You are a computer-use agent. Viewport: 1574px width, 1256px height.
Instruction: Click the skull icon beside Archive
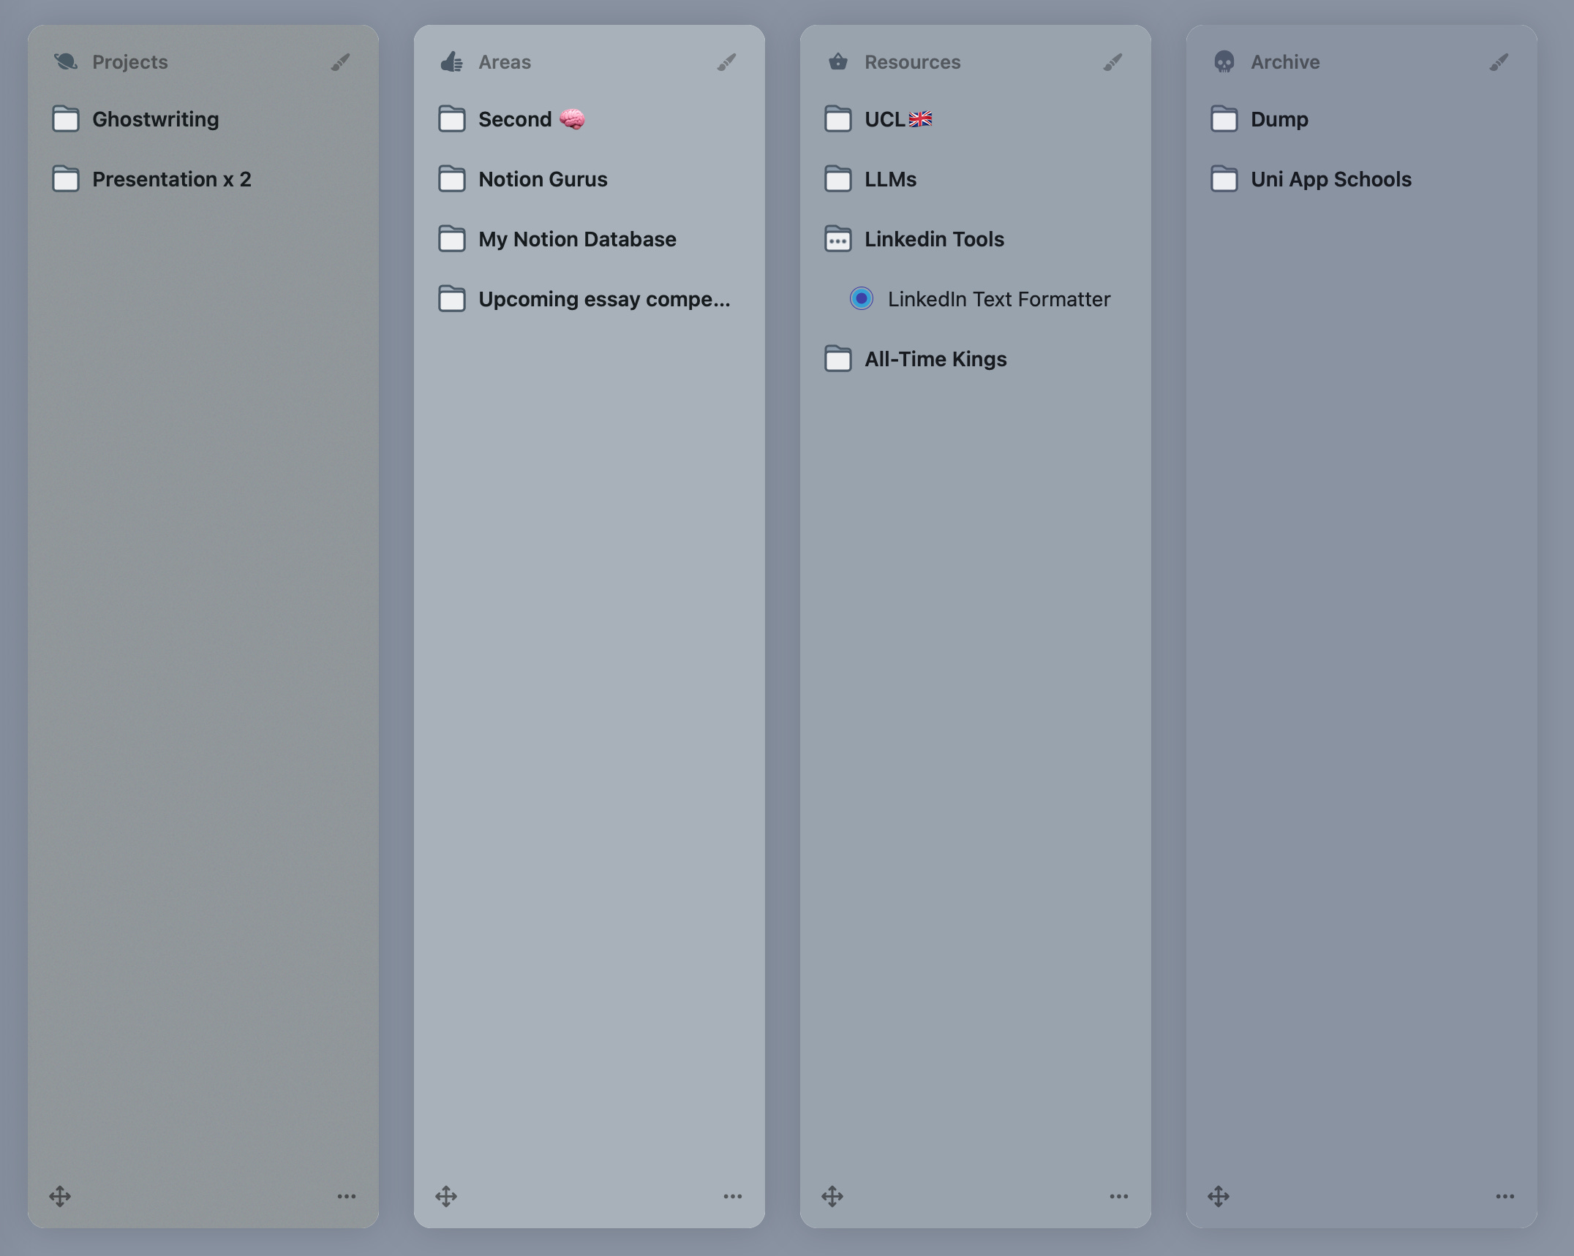(x=1224, y=62)
